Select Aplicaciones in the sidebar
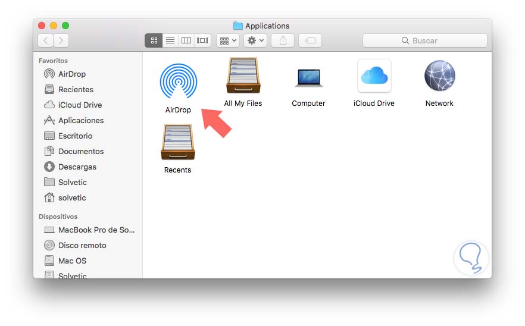This screenshot has height=326, width=525. click(87, 120)
